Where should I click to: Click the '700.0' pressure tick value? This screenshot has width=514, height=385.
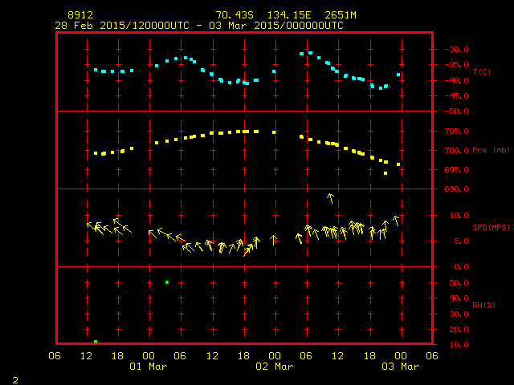(x=456, y=151)
